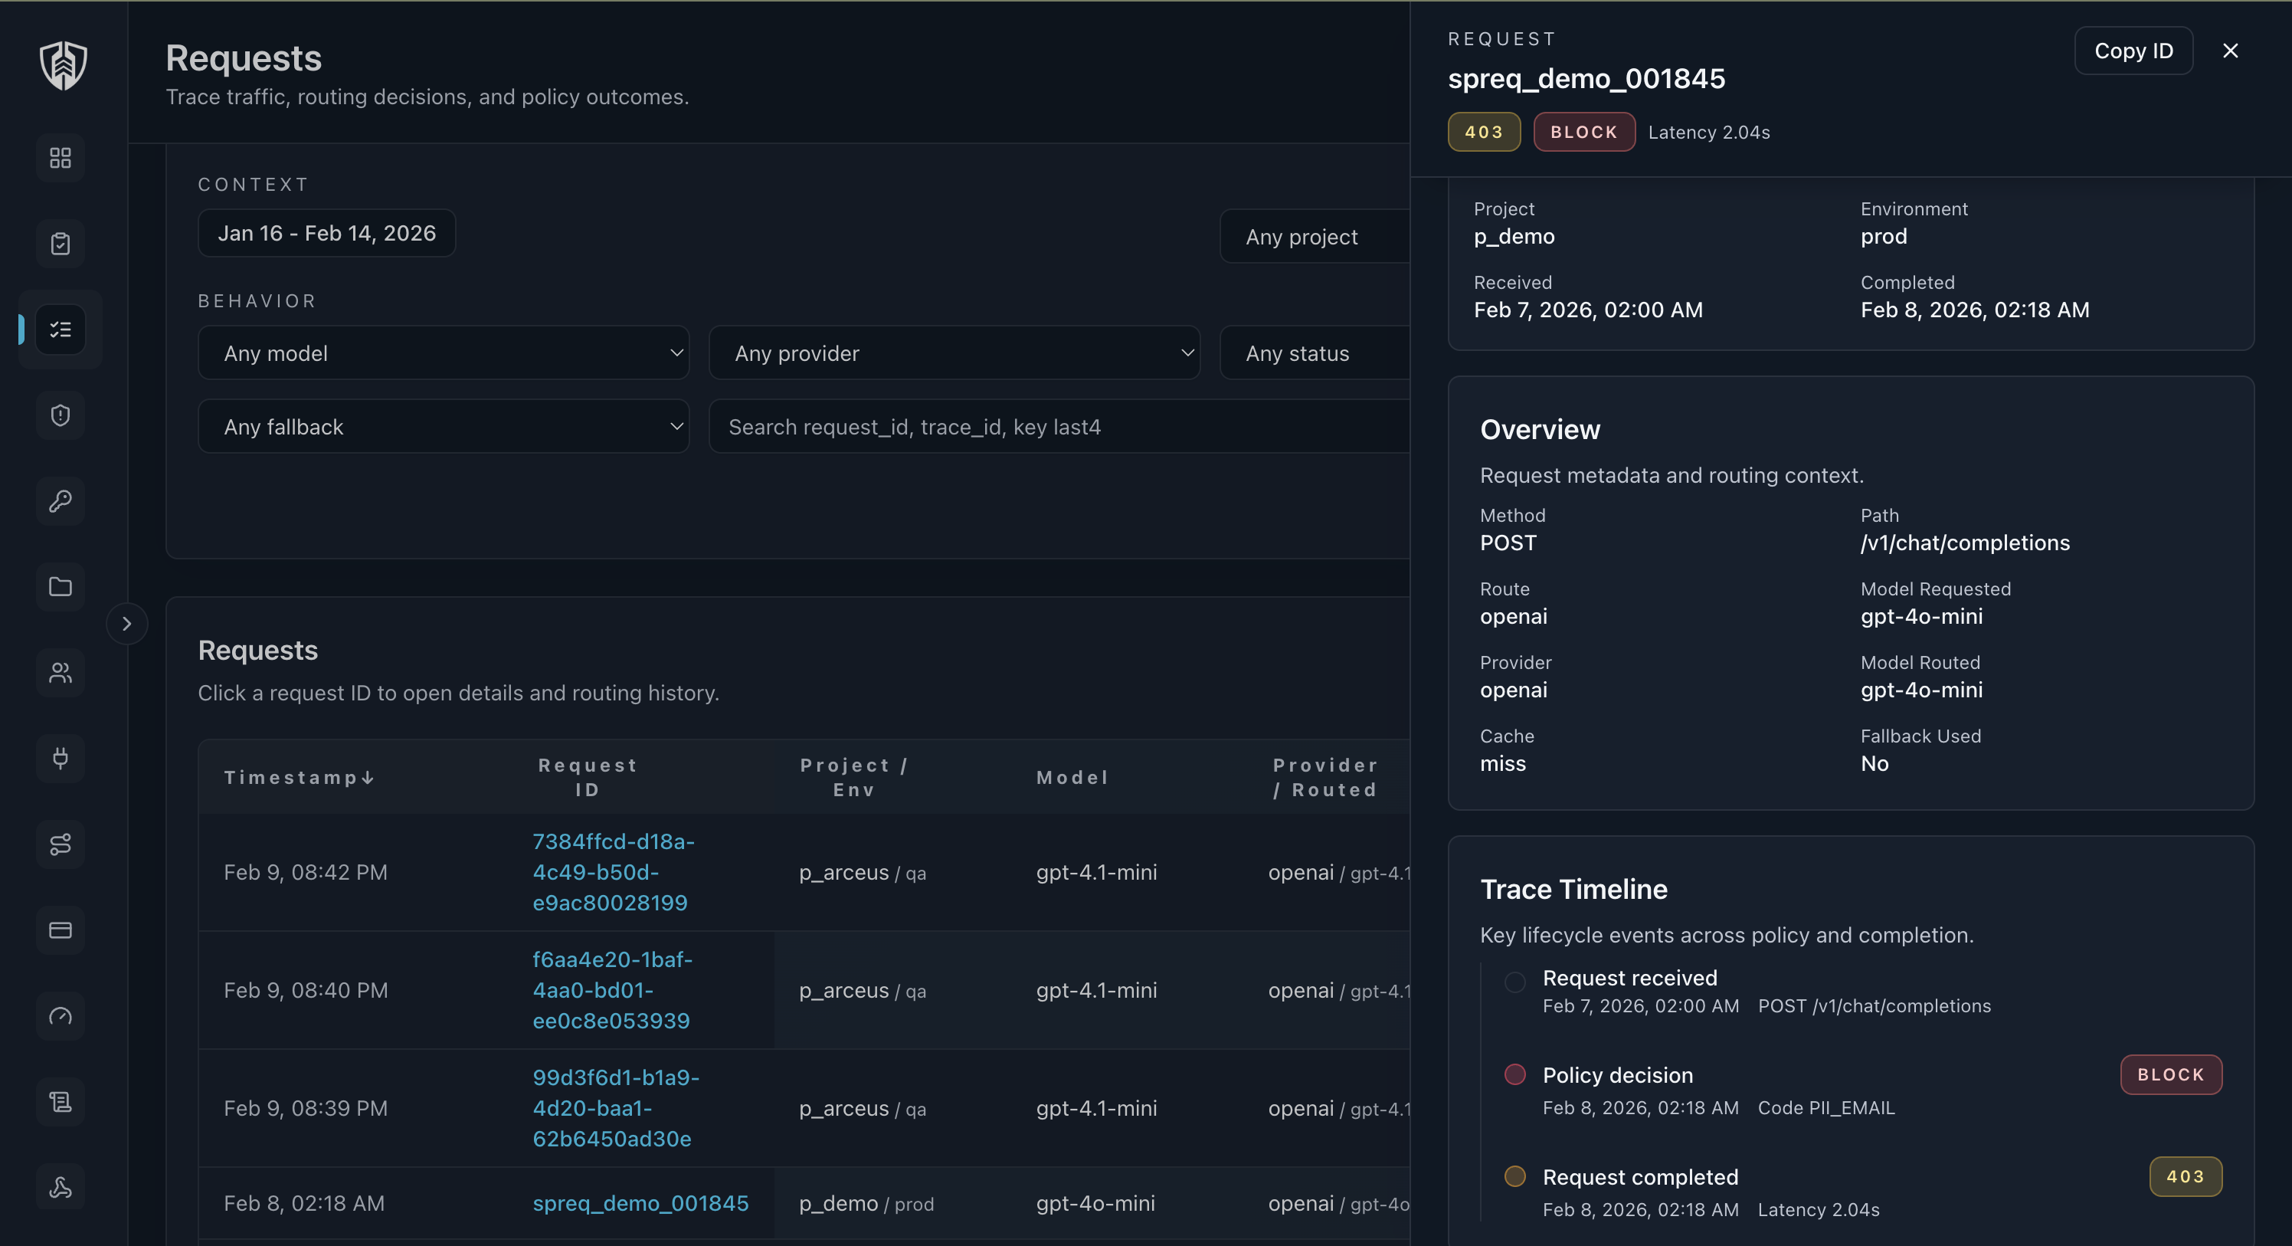Change the Jan 16 - Feb 14 date range
The width and height of the screenshot is (2292, 1246).
coord(326,232)
